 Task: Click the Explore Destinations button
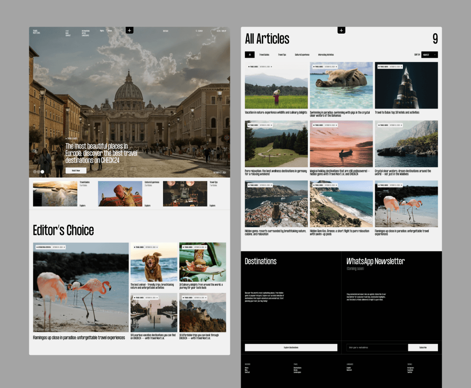point(291,347)
